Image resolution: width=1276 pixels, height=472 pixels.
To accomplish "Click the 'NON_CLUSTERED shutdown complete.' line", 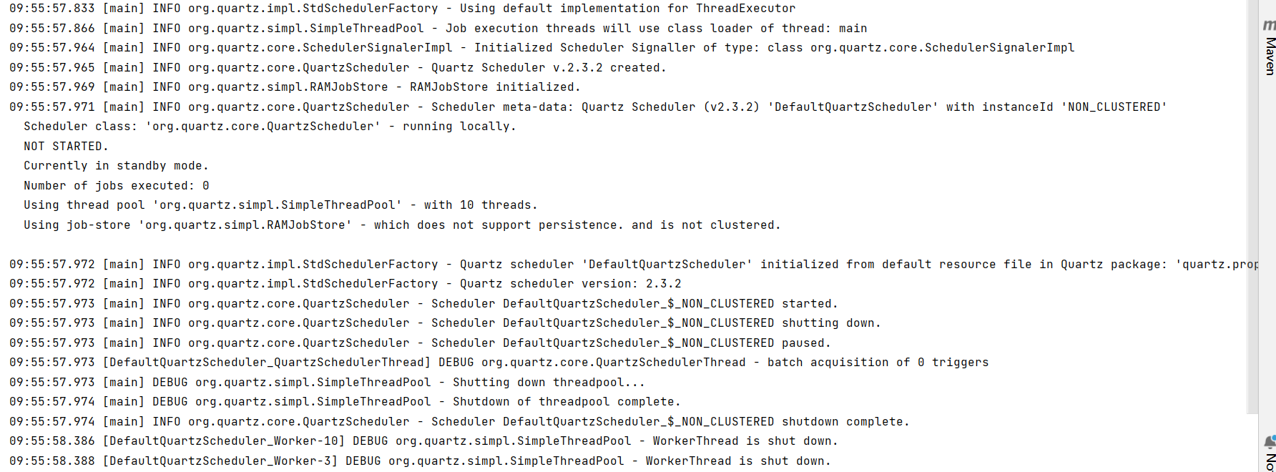I will (x=459, y=421).
